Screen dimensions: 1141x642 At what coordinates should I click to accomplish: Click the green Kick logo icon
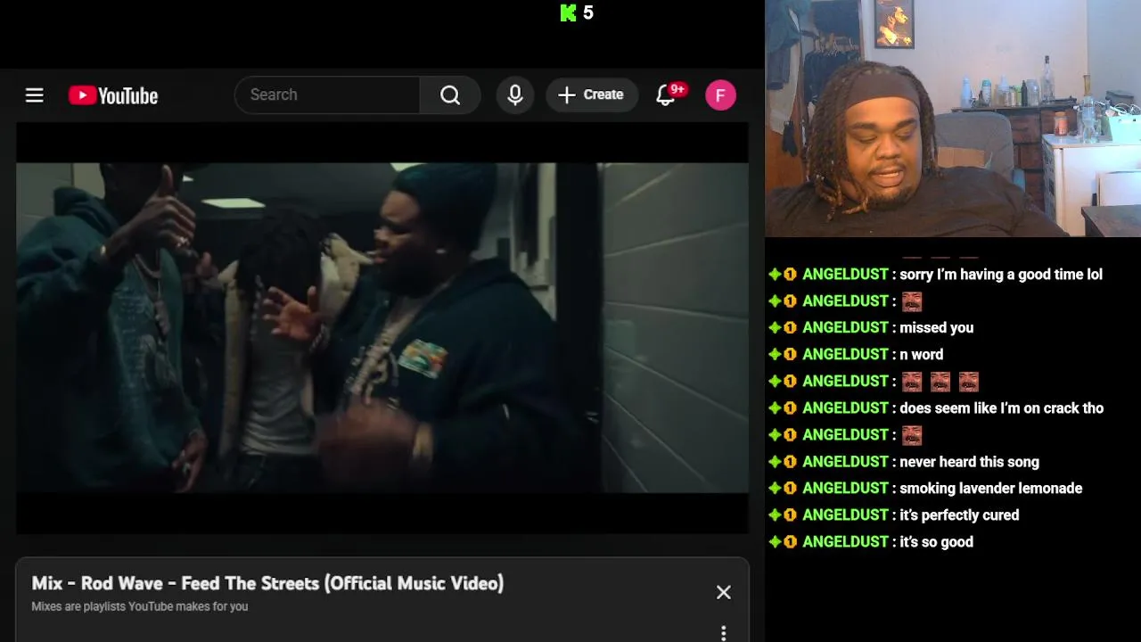[568, 12]
